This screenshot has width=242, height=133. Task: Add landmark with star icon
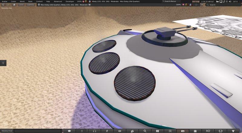coord(196,5)
